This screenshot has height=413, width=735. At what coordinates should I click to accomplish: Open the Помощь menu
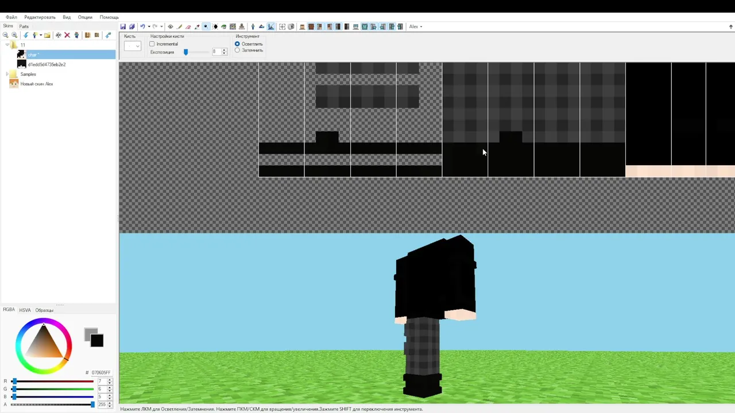[109, 17]
